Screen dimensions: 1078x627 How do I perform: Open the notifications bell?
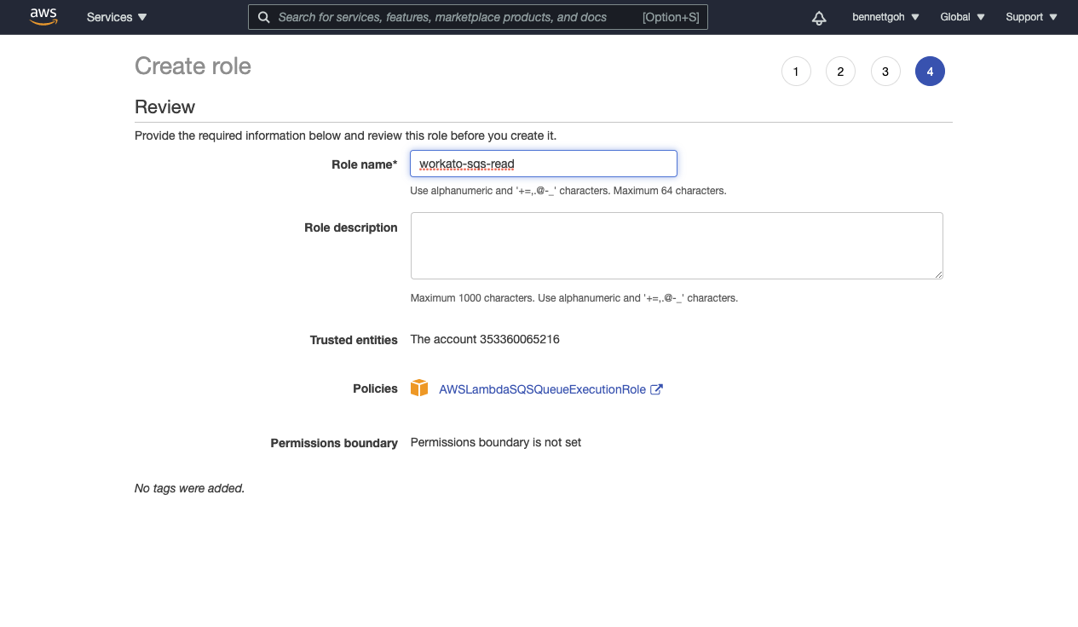[819, 18]
